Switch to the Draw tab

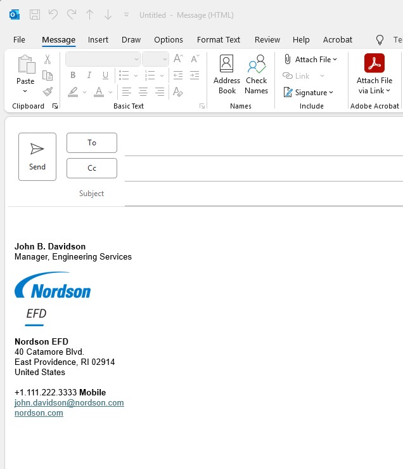point(131,40)
